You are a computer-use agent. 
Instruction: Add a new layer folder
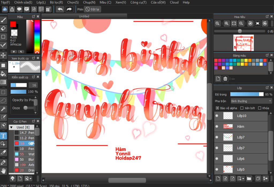[249, 178]
